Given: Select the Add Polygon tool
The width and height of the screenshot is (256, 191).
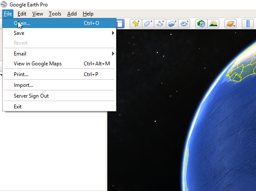Looking at the screenshot, I should (148, 24).
